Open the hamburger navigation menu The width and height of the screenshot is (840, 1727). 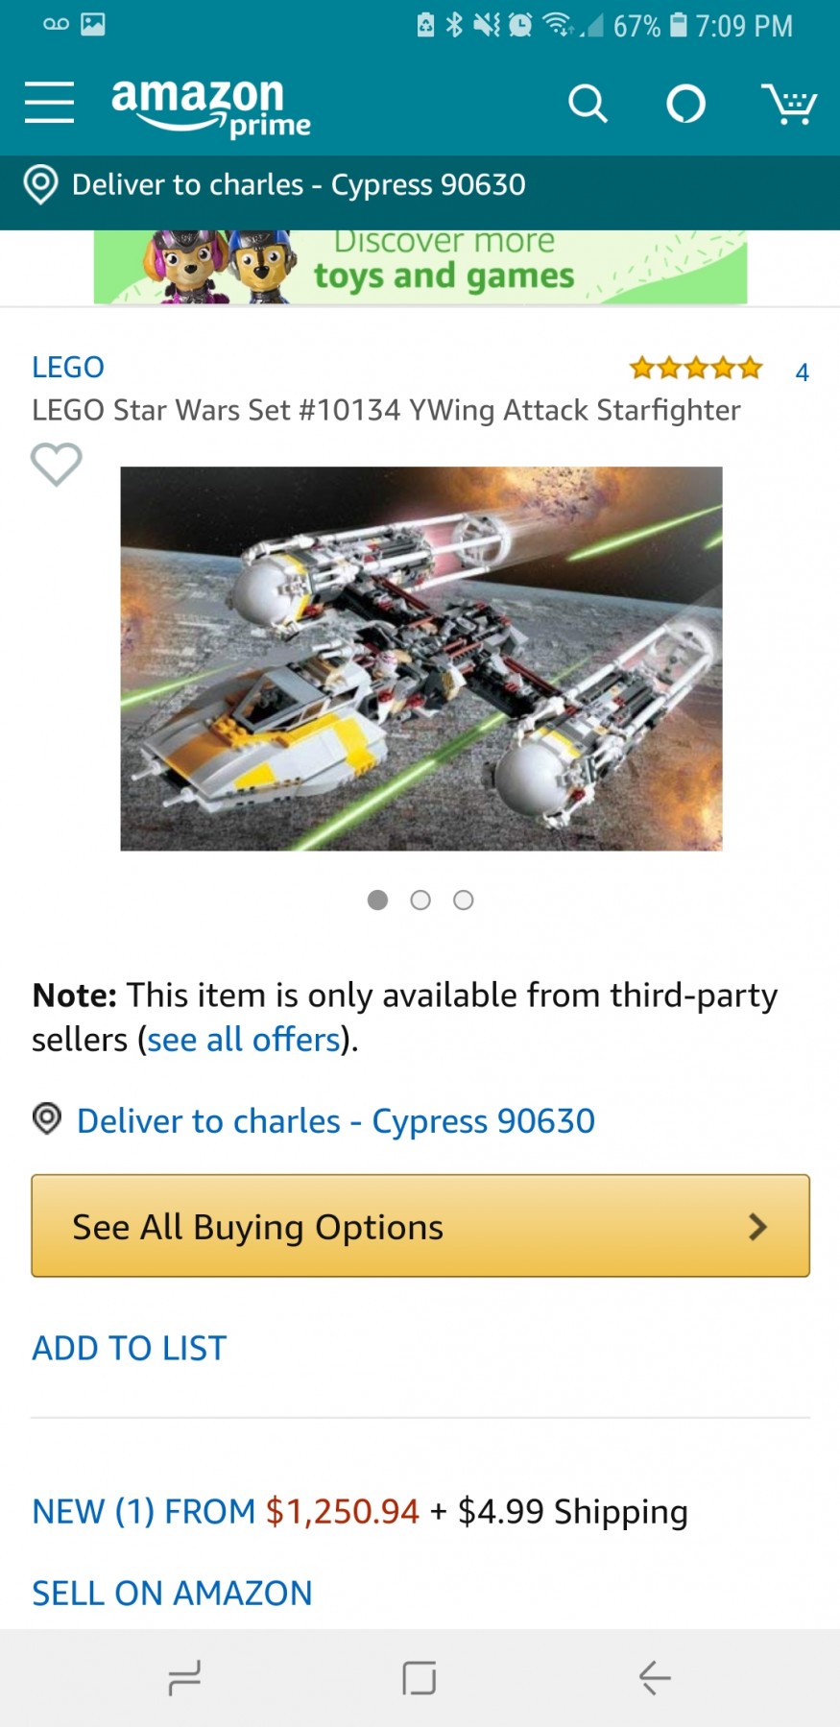click(49, 103)
